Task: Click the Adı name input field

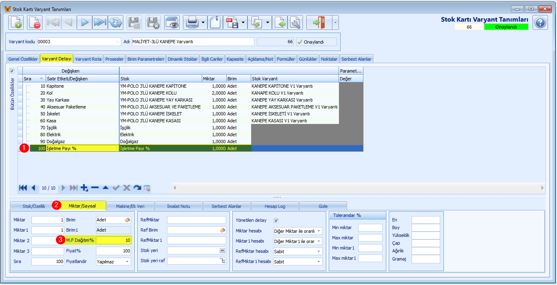Action: [x=192, y=42]
